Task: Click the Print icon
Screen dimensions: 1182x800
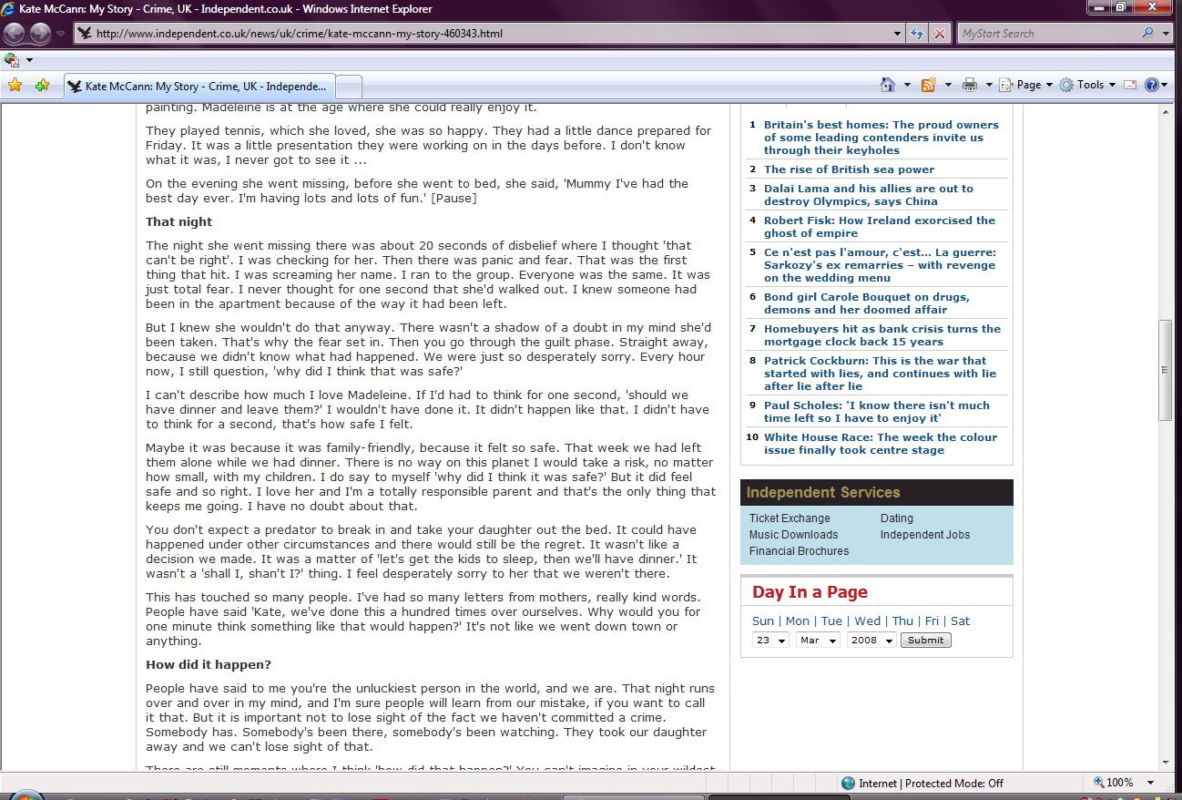Action: (969, 85)
